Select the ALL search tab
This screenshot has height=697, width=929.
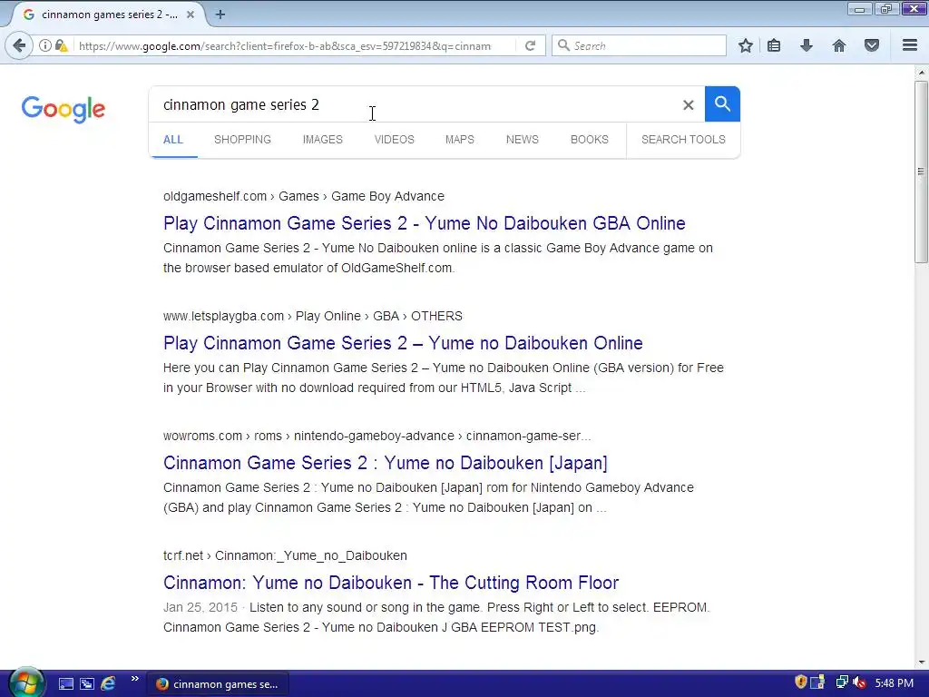point(173,139)
